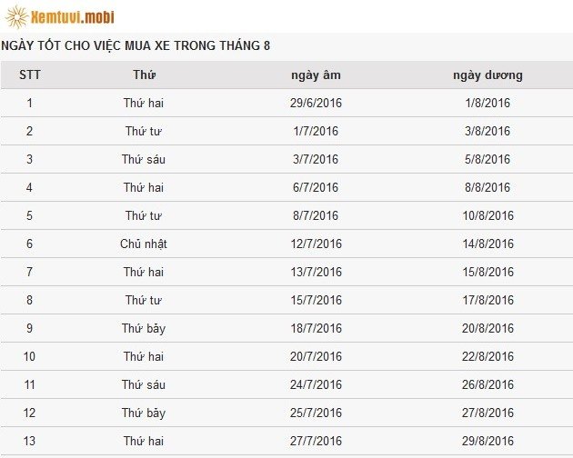This screenshot has width=573, height=458.
Task: Click row number 9 in STT column
Action: pos(30,328)
